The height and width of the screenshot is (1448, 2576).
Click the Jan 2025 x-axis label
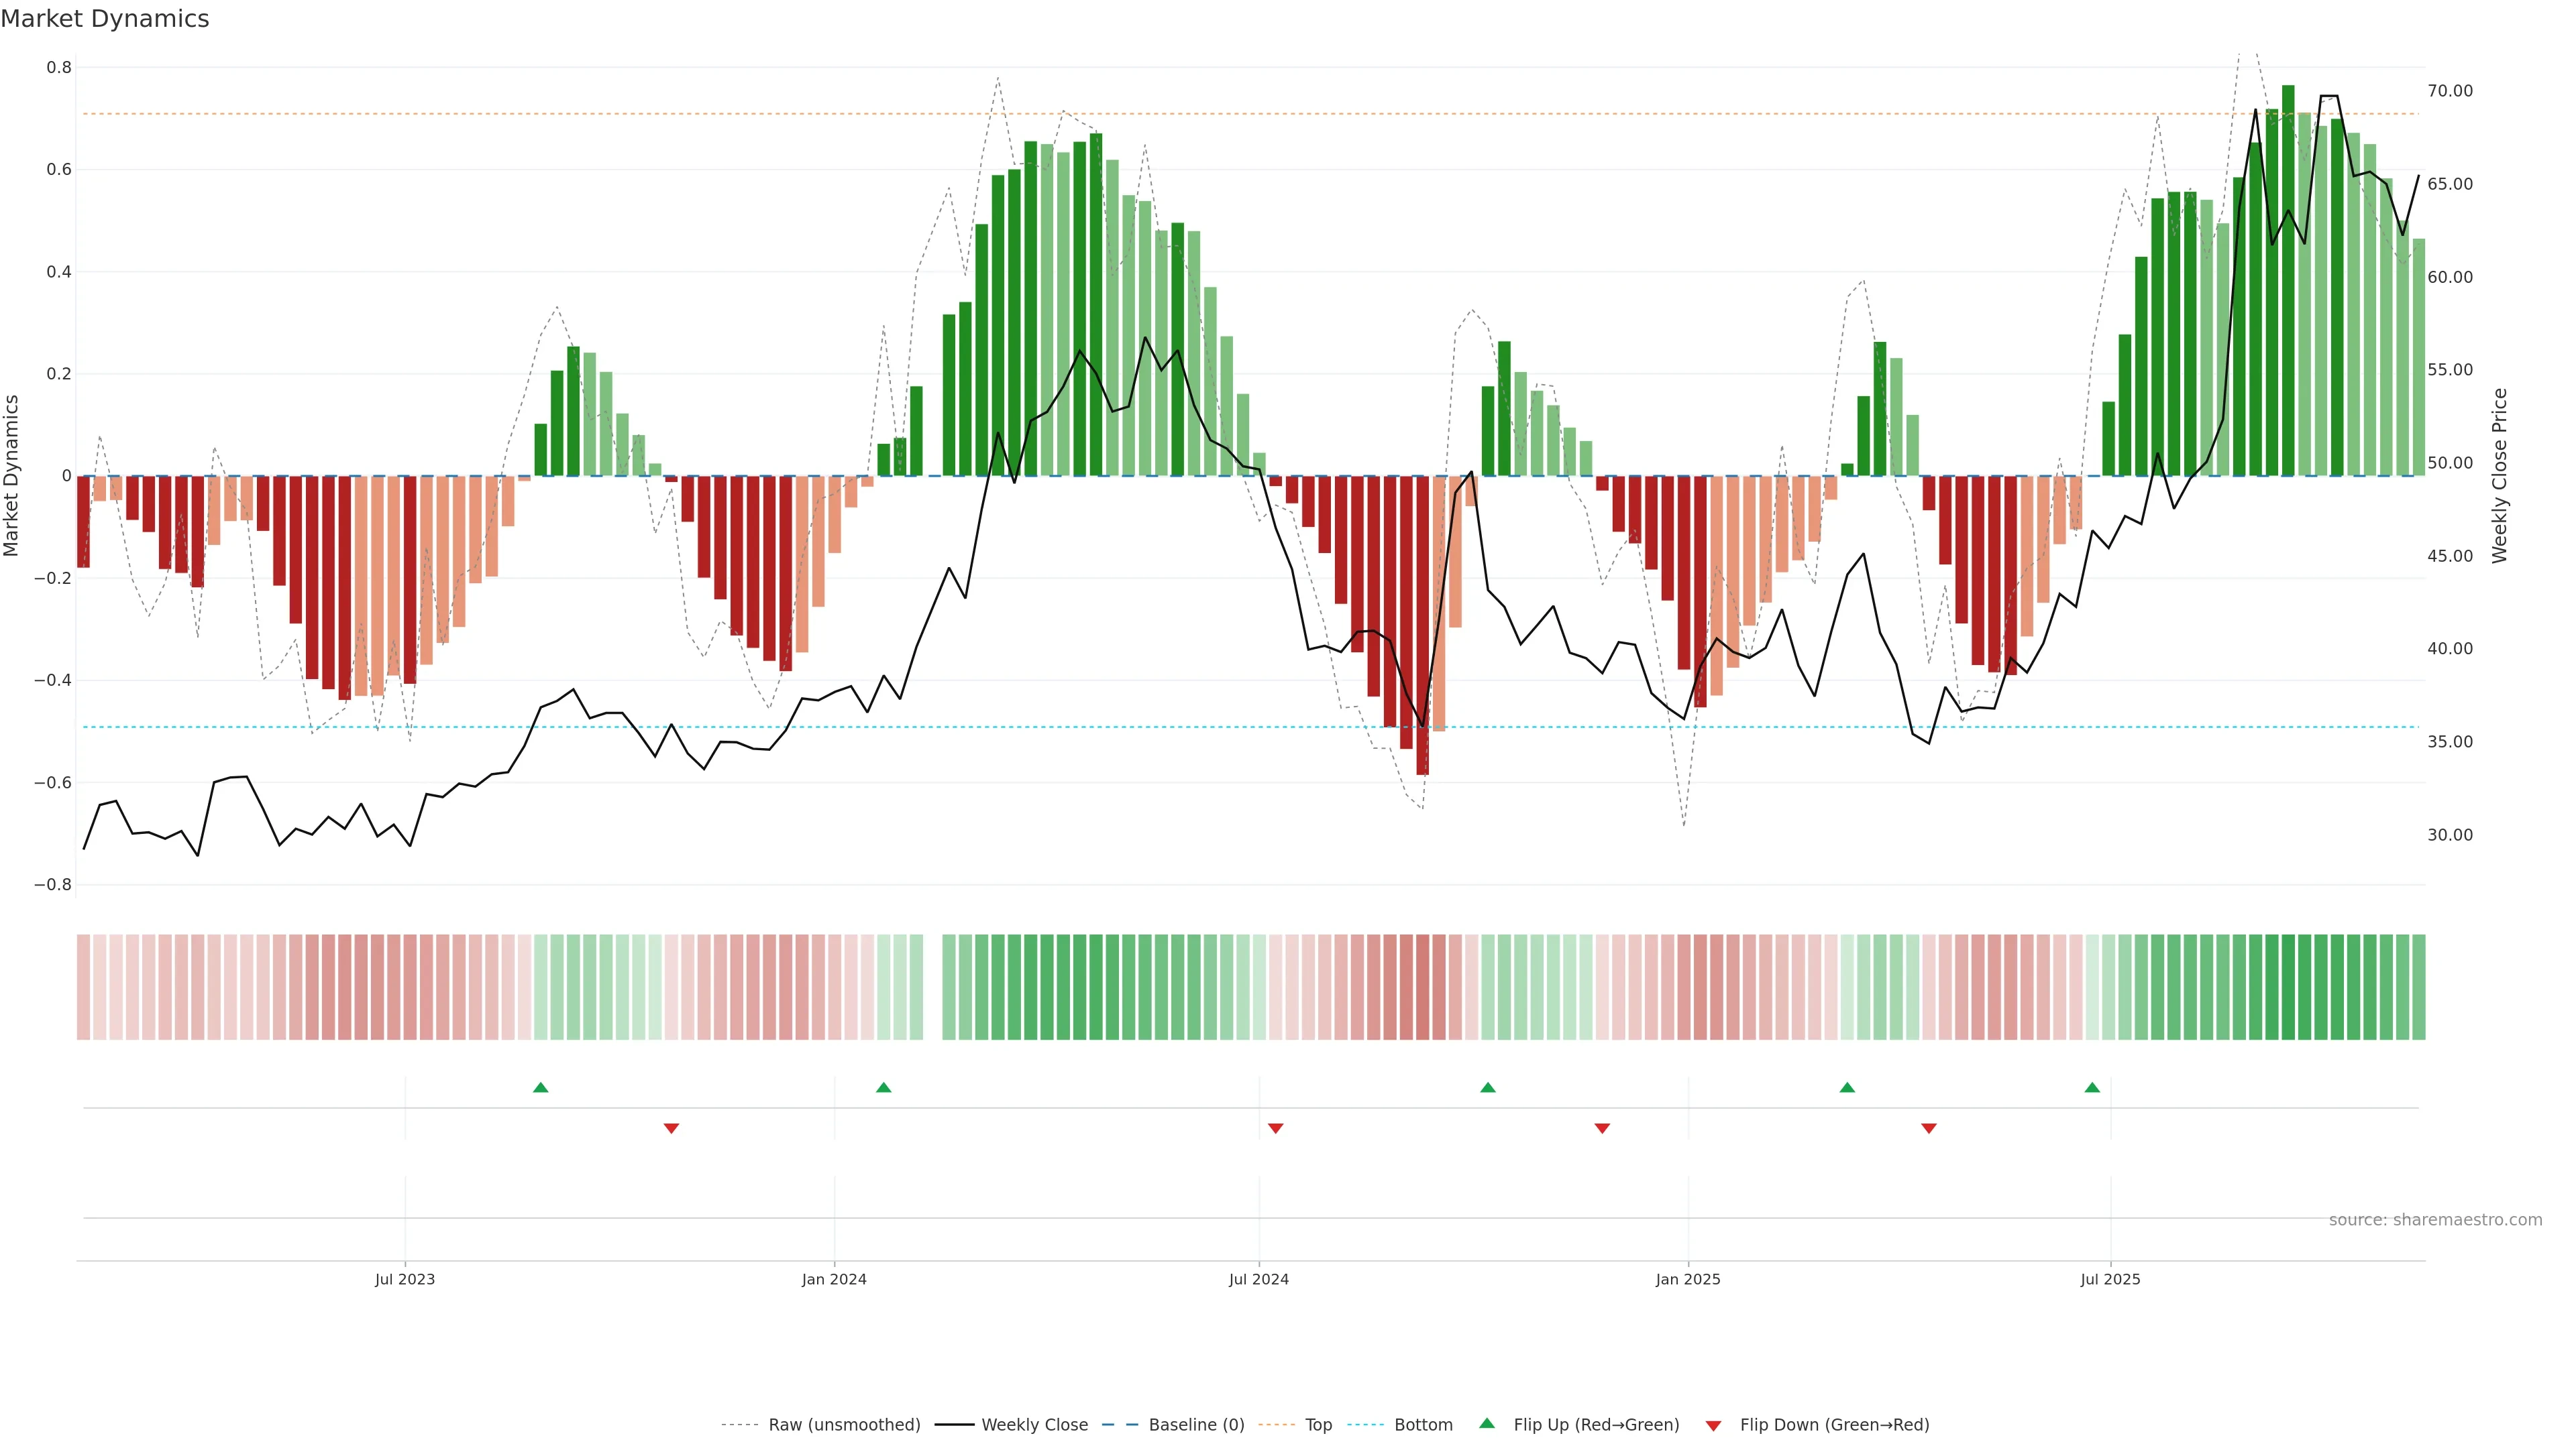click(x=1688, y=1279)
